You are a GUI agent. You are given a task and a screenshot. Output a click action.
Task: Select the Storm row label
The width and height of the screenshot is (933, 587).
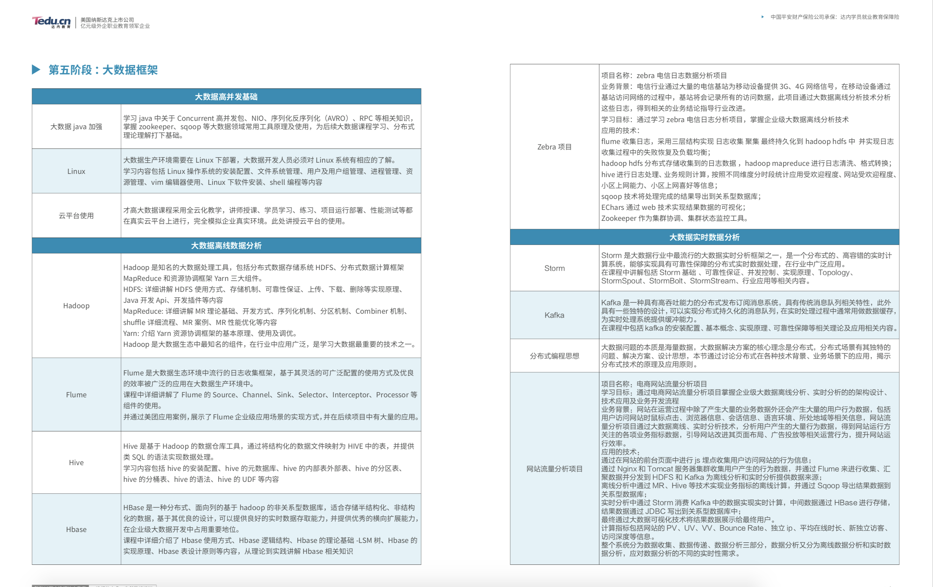(x=555, y=268)
